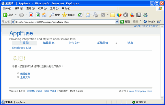Click the scrollbar down arrow
165x105 pixels.
tap(162, 97)
